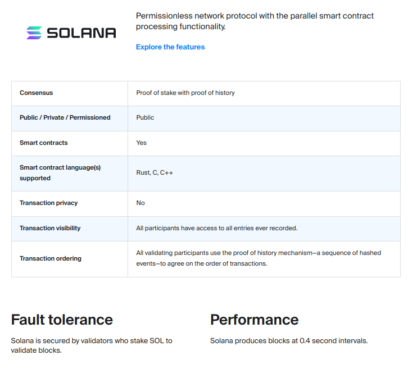Click Smart contract language(s) supported label
408x369 pixels.
[x=60, y=172]
